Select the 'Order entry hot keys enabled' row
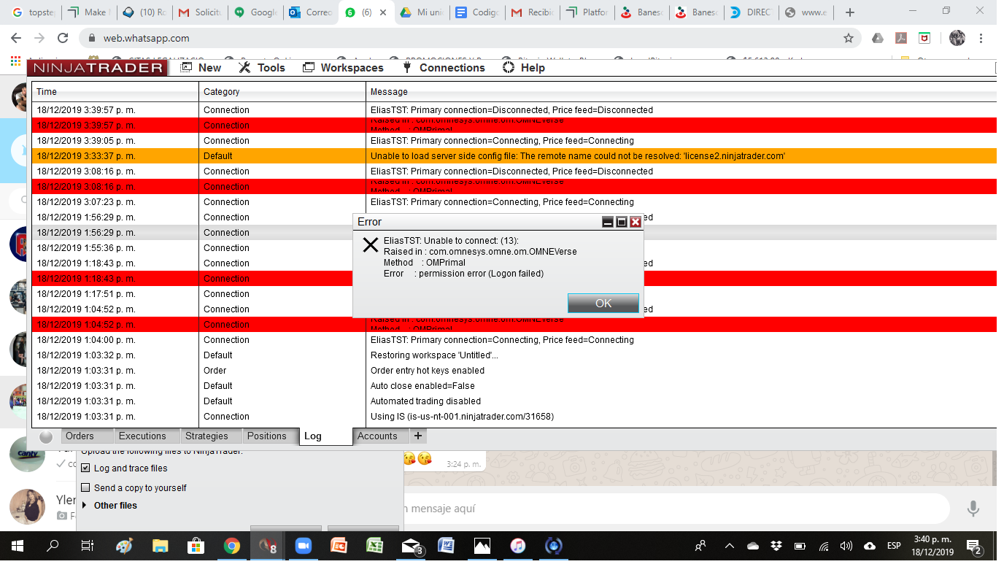Viewport: 1004px width, 575px height. pos(514,371)
